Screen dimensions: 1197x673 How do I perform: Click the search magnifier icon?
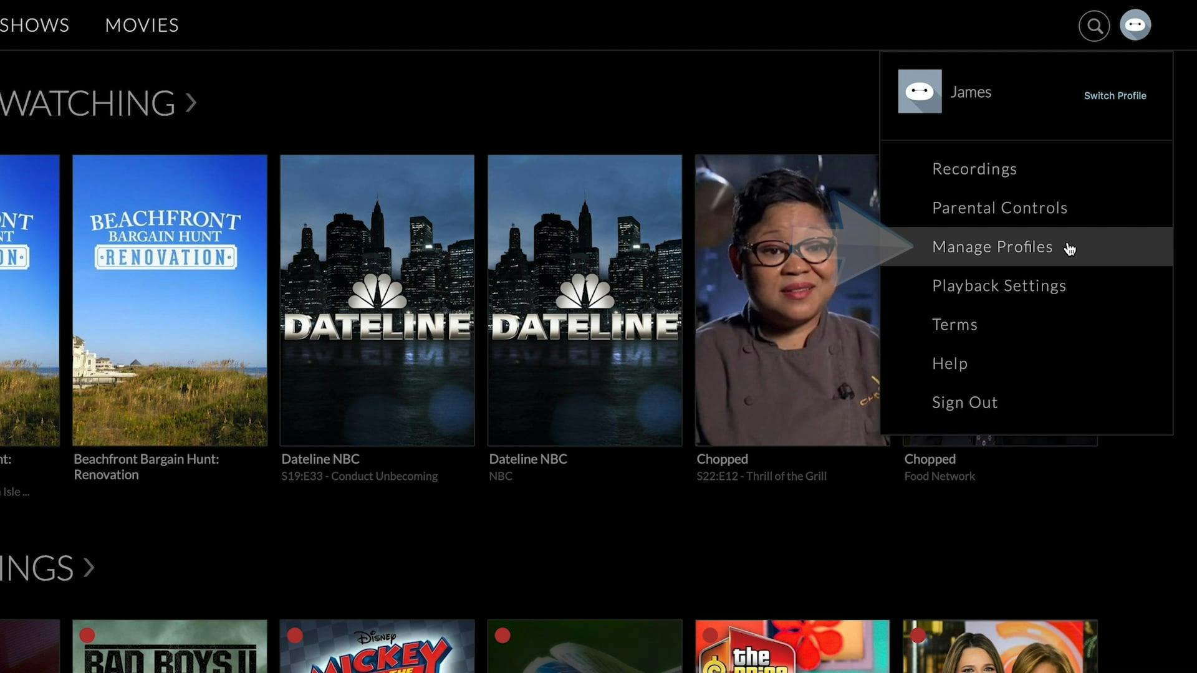tap(1094, 26)
